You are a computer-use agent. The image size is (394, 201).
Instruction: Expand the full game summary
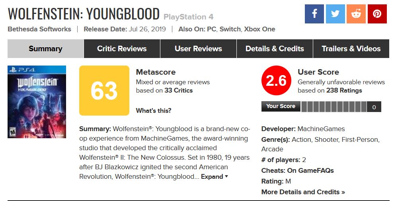tap(214, 177)
